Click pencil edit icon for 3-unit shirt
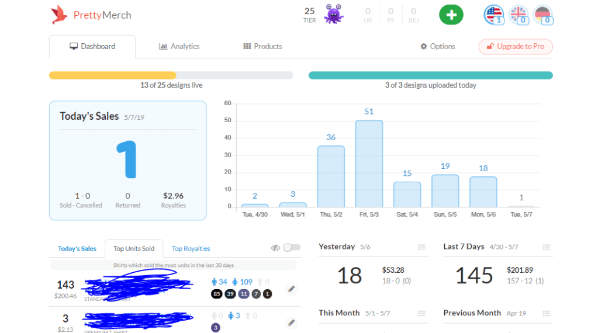 [291, 322]
